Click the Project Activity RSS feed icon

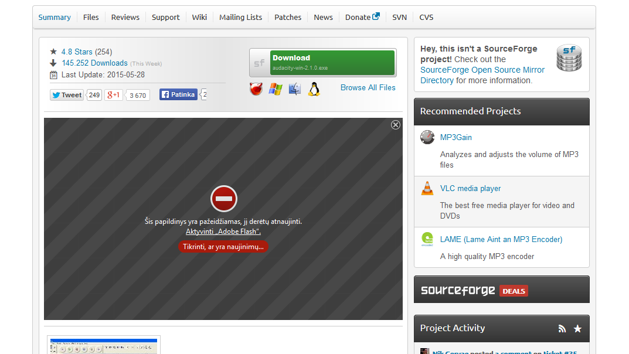[562, 329]
